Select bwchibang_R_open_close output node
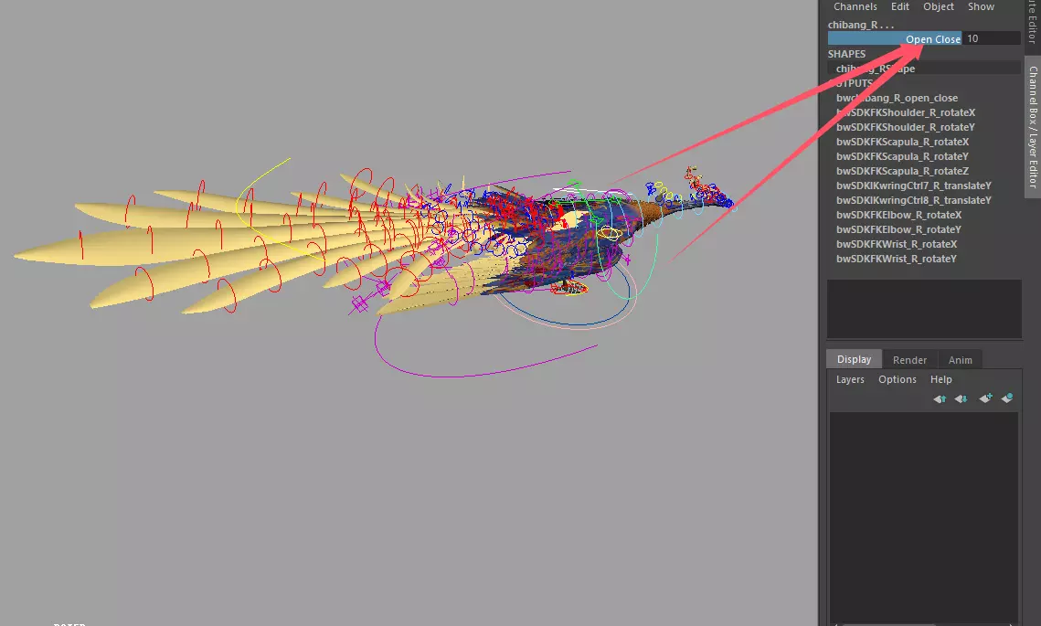Viewport: 1041px width, 626px height. click(x=897, y=98)
